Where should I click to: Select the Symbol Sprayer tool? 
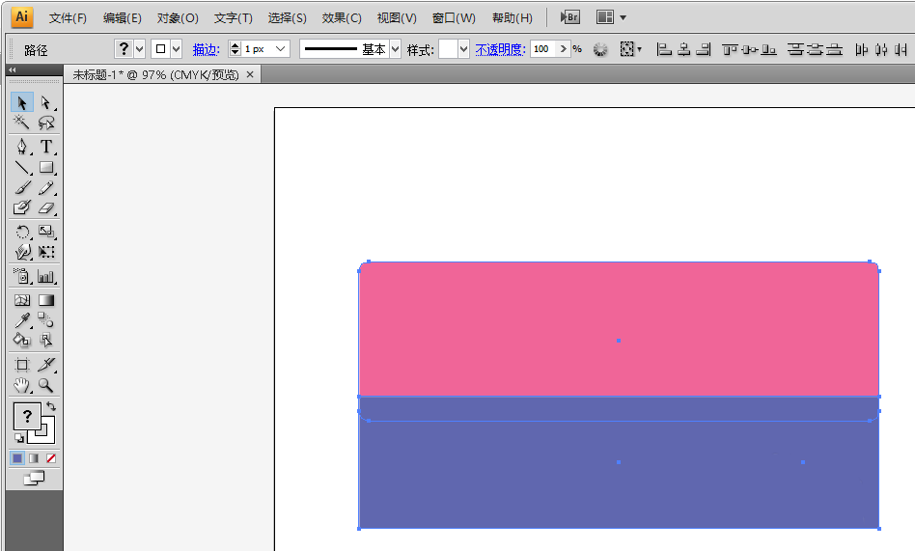tap(22, 276)
